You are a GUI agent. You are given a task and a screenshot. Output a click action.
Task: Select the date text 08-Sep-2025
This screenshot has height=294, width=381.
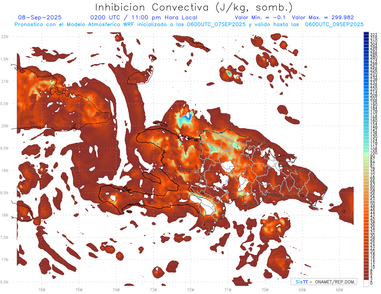tap(40, 18)
